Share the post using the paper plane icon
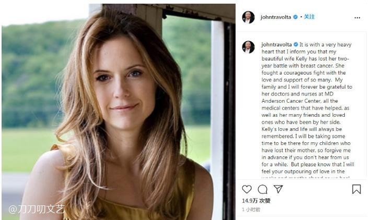This screenshot has width=373, height=220. coord(278,189)
